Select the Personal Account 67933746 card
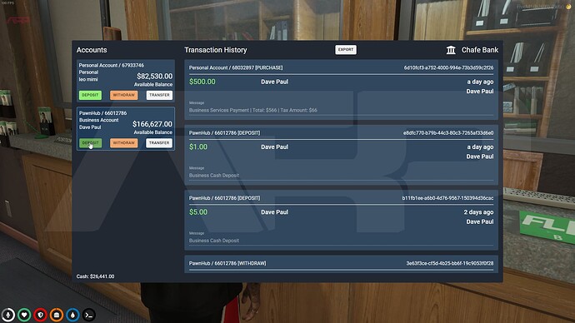The width and height of the screenshot is (575, 323). (125, 81)
